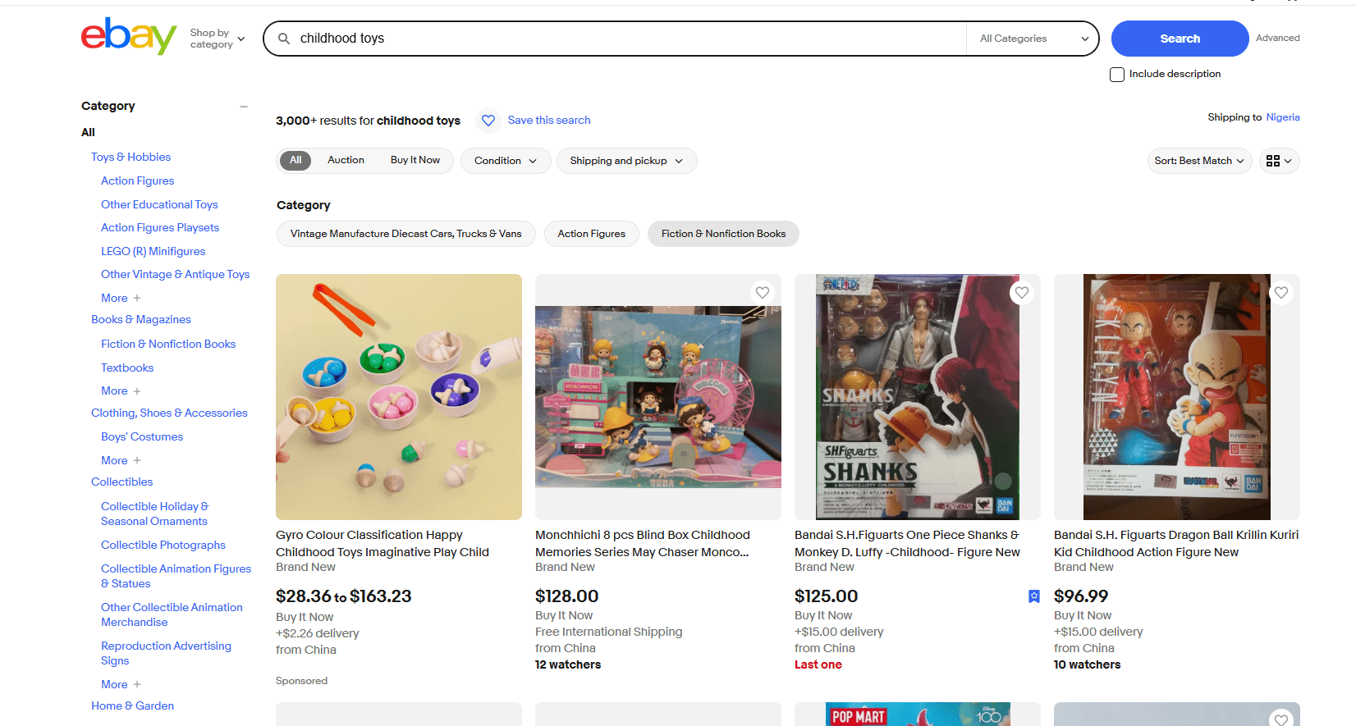Click the heart icon beside Save this search

[x=488, y=121]
